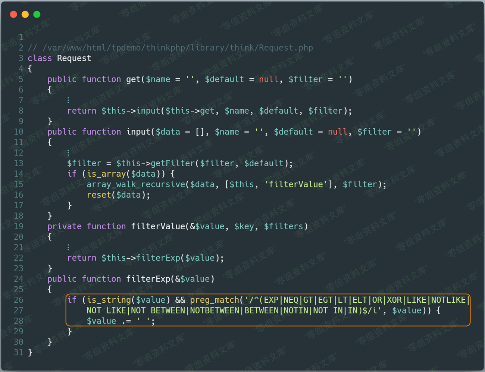Click the is_string call on line 26
This screenshot has width=485, height=372.
109,300
